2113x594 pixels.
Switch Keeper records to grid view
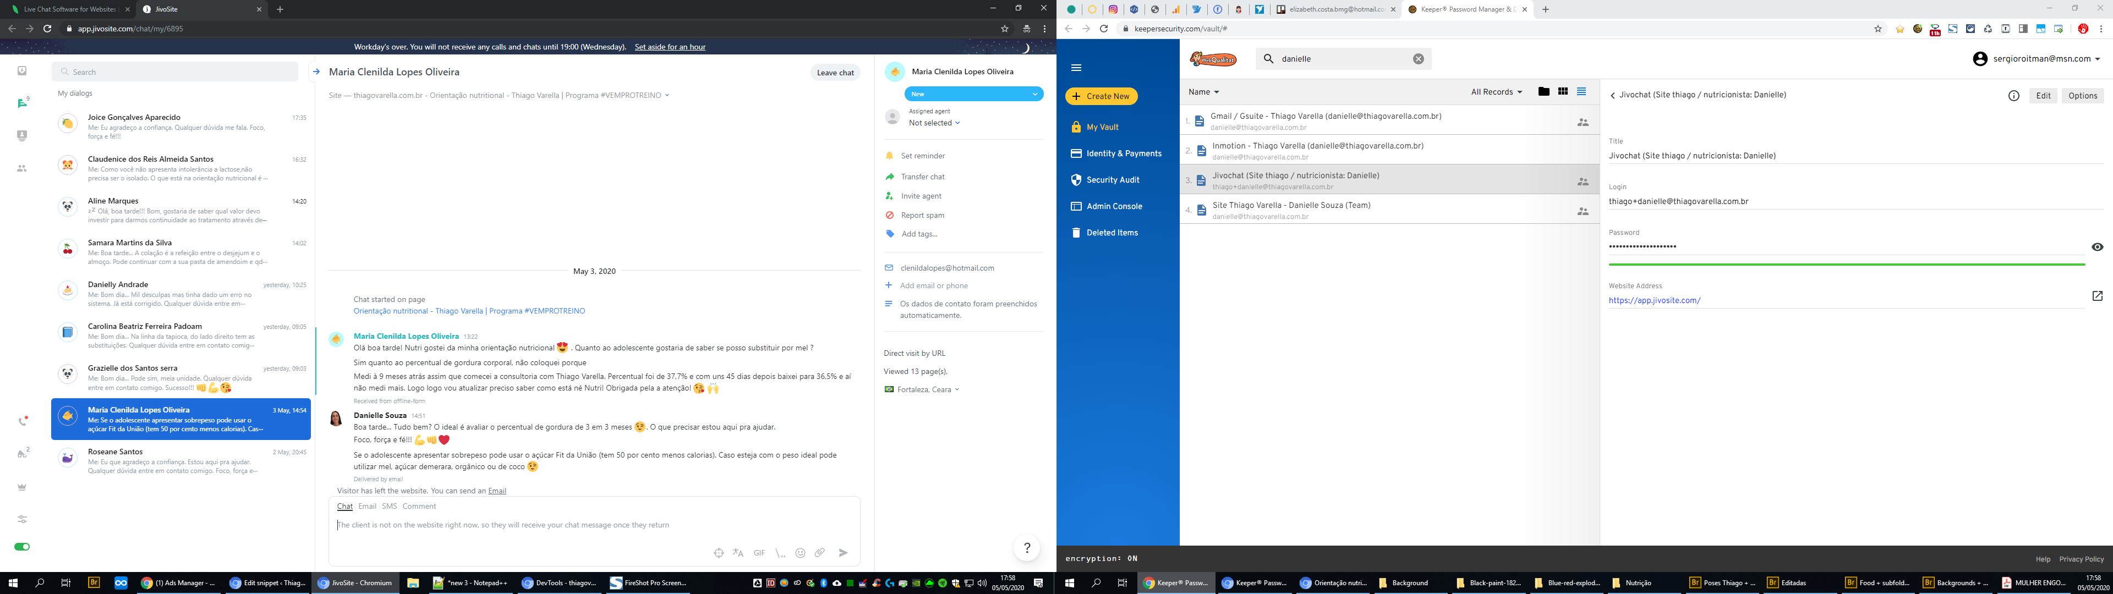(x=1563, y=92)
